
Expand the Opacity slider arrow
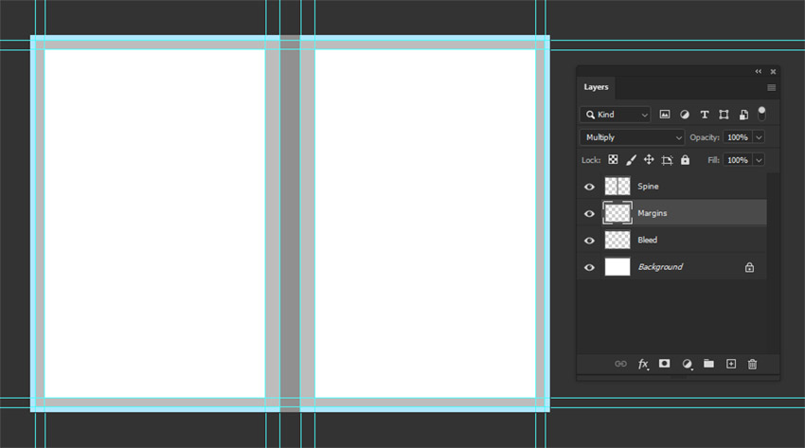[759, 137]
